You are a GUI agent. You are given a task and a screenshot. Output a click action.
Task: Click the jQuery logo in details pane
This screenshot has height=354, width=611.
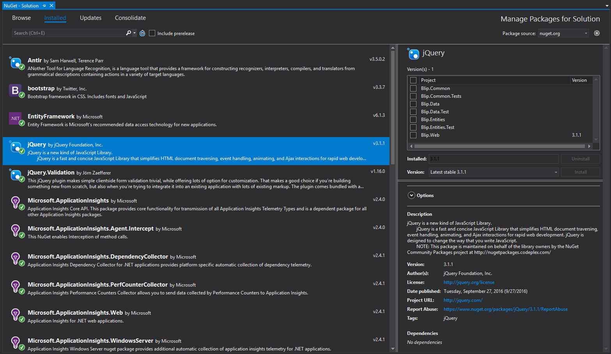click(413, 54)
